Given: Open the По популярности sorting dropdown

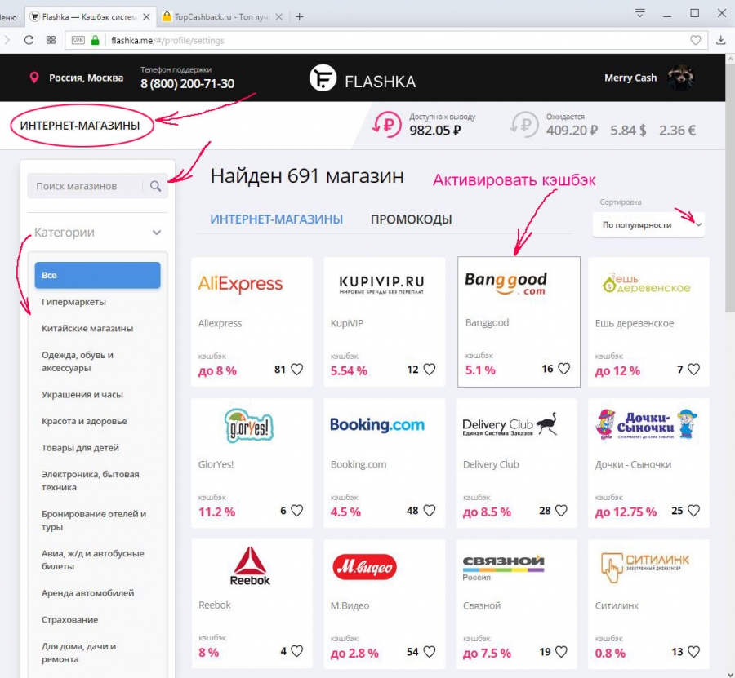Looking at the screenshot, I should click(x=648, y=224).
